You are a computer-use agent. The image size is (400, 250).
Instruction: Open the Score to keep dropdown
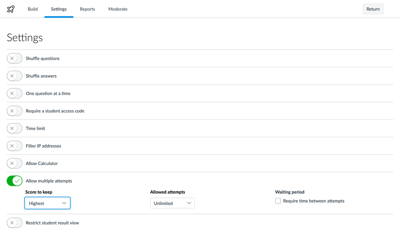[x=48, y=203]
